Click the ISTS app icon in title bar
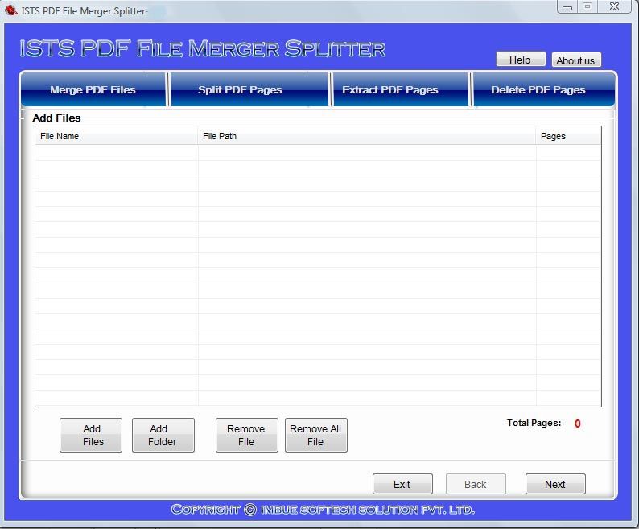Viewport: 639px width, 529px height. [x=10, y=10]
